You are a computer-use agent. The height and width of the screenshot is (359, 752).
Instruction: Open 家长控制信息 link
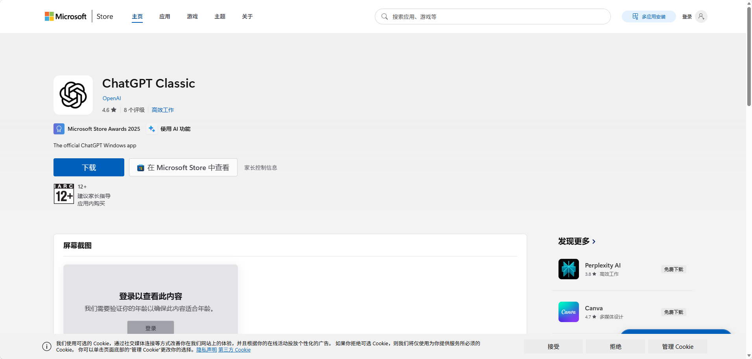coord(261,167)
